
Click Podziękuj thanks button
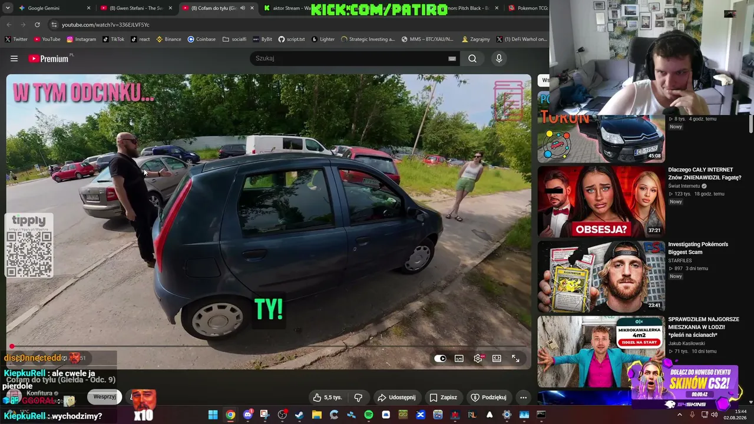pyautogui.click(x=488, y=397)
